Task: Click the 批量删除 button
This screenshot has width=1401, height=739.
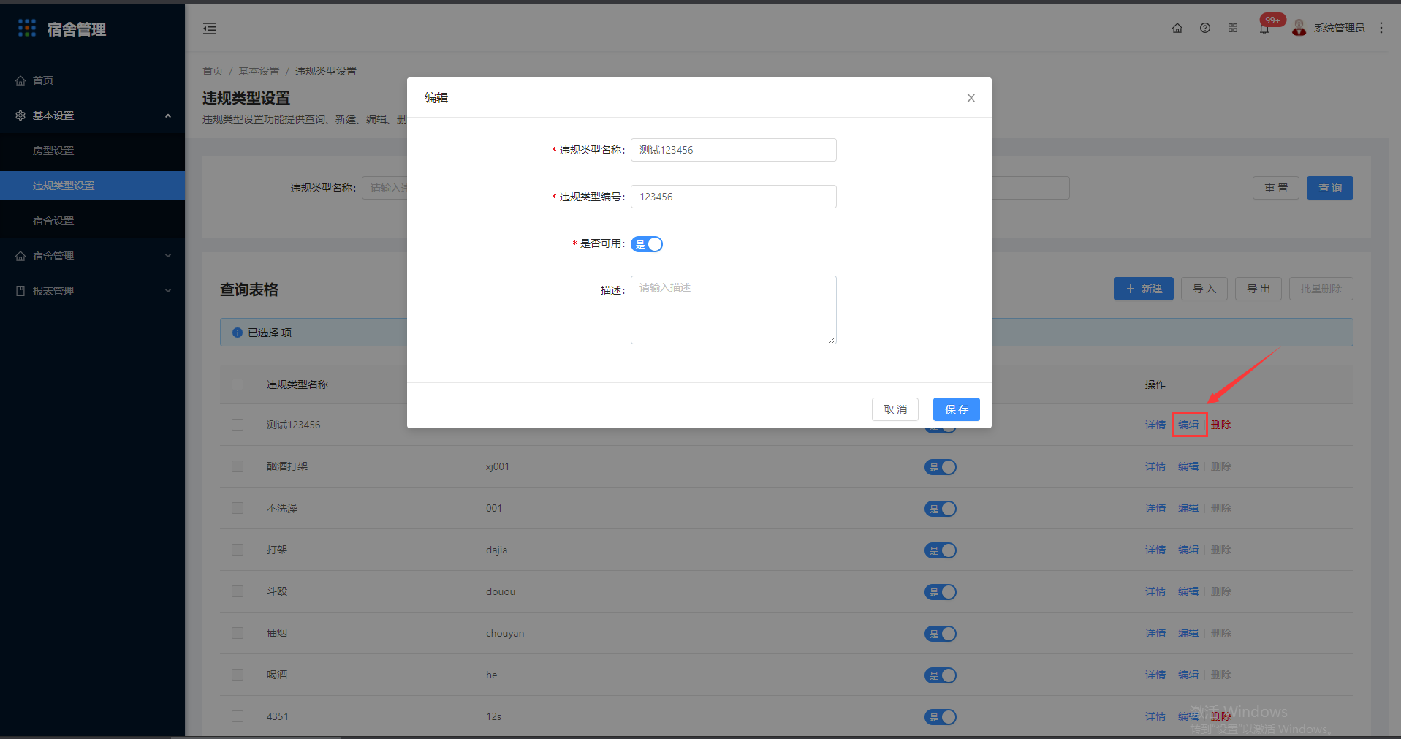Action: pos(1321,289)
